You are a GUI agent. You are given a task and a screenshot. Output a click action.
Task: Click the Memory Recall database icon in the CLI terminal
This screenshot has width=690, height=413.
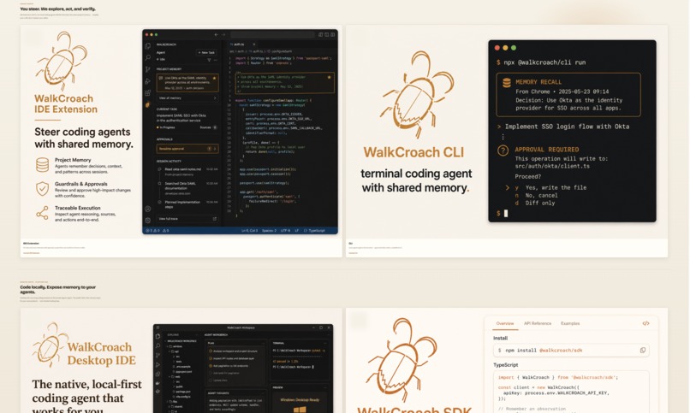click(x=507, y=82)
